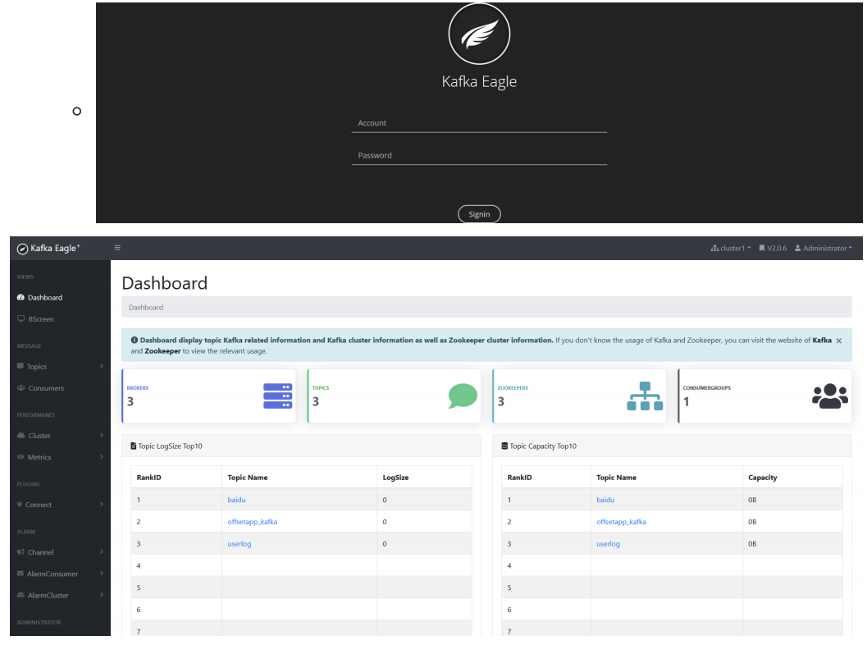Screen dimensions: 867x645
Task: Click the Connect plug icon in sidebar
Action: [x=20, y=505]
